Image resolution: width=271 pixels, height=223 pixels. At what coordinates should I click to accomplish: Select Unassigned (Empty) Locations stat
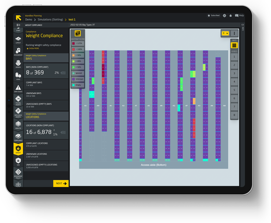click(x=46, y=166)
